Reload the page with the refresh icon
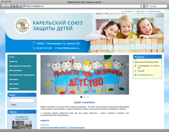Image resolution: width=169 pixels, height=132 pixels. 141,6
